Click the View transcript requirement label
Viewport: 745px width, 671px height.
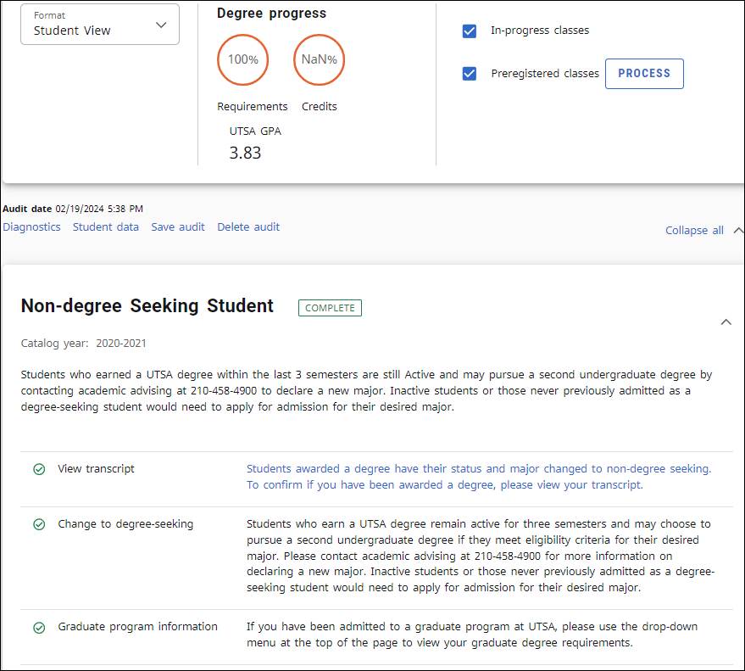96,469
